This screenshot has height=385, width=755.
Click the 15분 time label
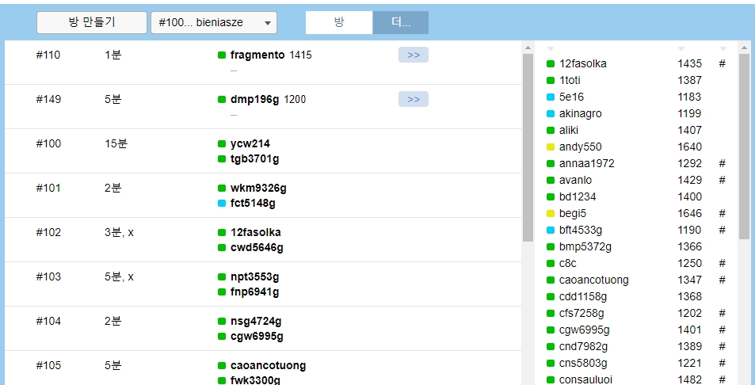116,143
